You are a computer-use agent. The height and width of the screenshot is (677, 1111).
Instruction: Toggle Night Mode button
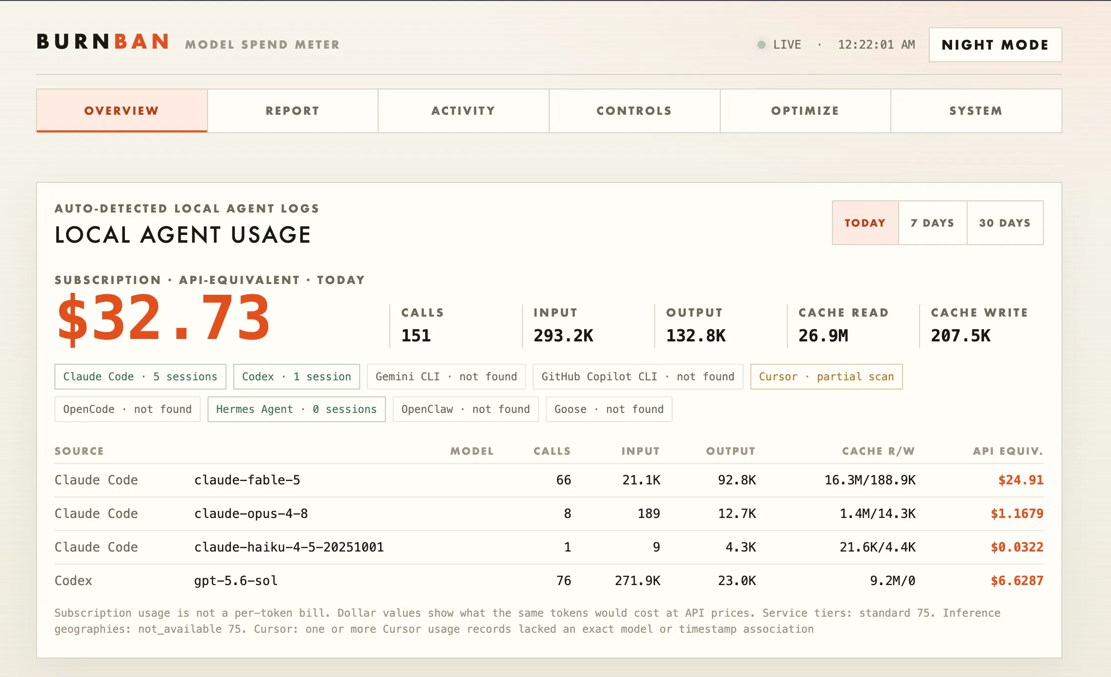pyautogui.click(x=995, y=45)
